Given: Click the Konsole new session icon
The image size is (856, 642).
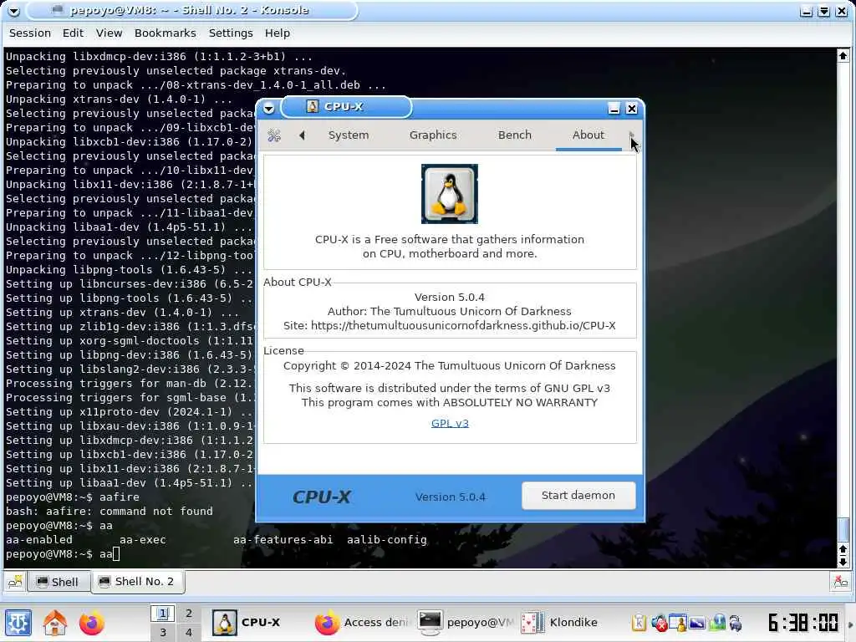Looking at the screenshot, I should [15, 582].
